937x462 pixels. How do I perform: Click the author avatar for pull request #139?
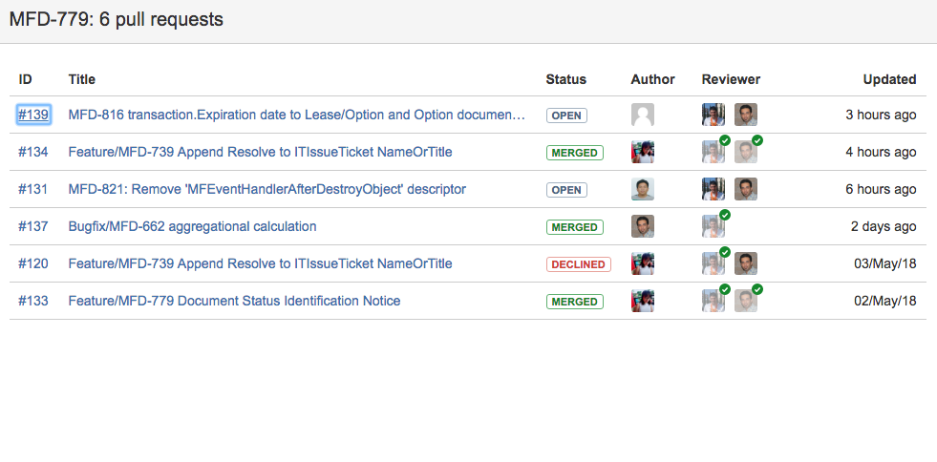(x=643, y=115)
